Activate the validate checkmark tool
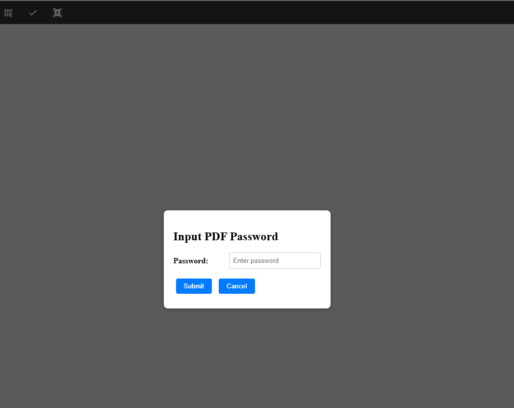Screen dimensions: 514x408 pyautogui.click(x=33, y=13)
